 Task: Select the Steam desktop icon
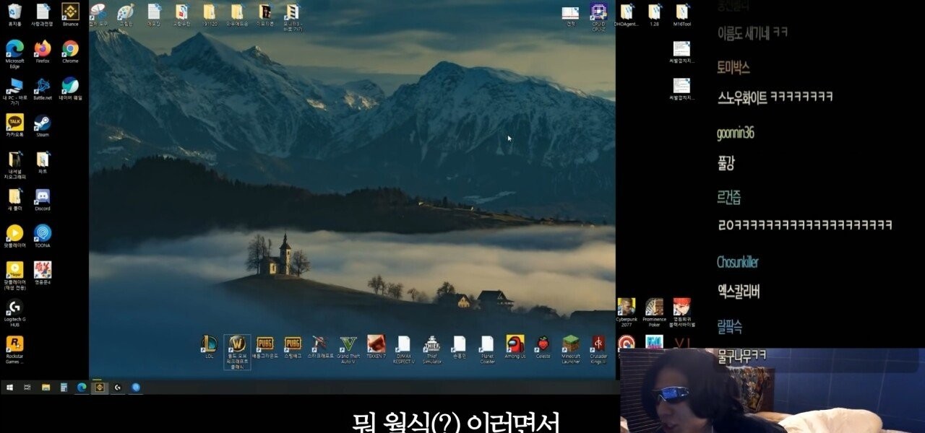pos(43,123)
